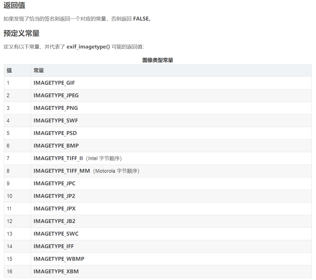Image resolution: width=316 pixels, height=280 pixels.
Task: Click value 11 in the JPX row
Action: click(x=9, y=209)
